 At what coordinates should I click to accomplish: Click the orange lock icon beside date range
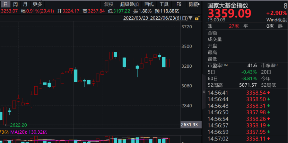197,18
